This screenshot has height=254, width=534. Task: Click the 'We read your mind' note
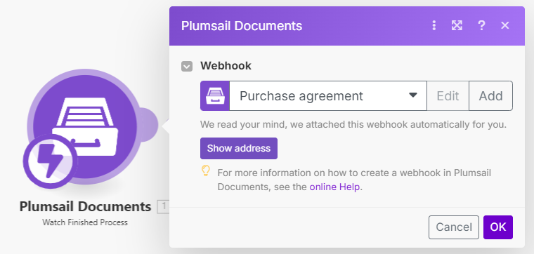click(x=353, y=124)
